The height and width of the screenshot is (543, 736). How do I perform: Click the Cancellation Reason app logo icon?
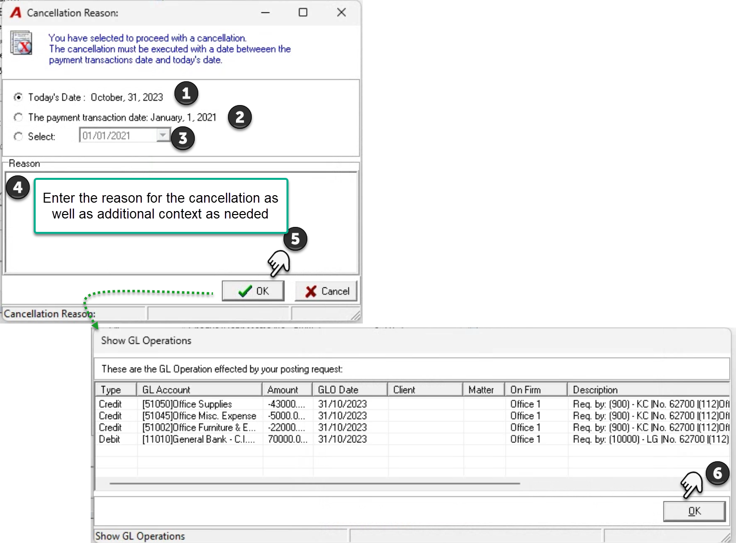16,12
